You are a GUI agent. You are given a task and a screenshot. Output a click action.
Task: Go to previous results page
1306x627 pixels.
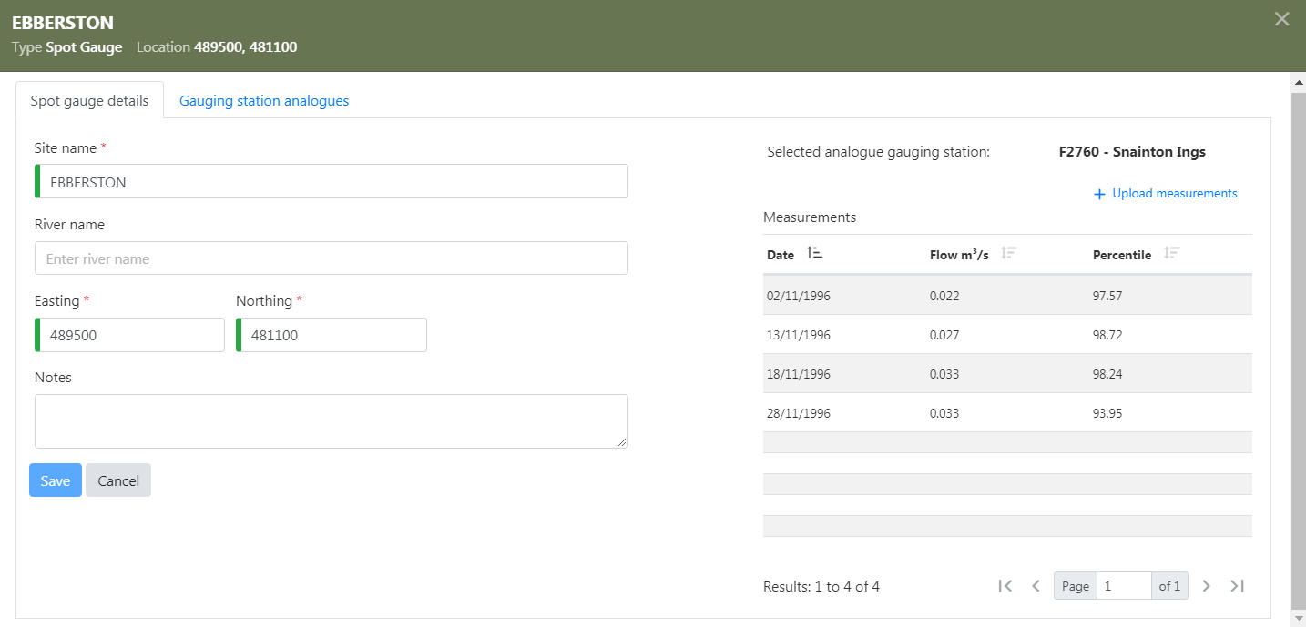tap(1036, 586)
